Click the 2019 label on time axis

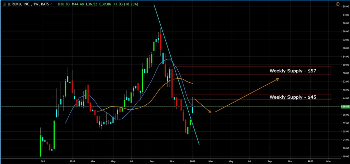pyautogui.click(x=192, y=160)
